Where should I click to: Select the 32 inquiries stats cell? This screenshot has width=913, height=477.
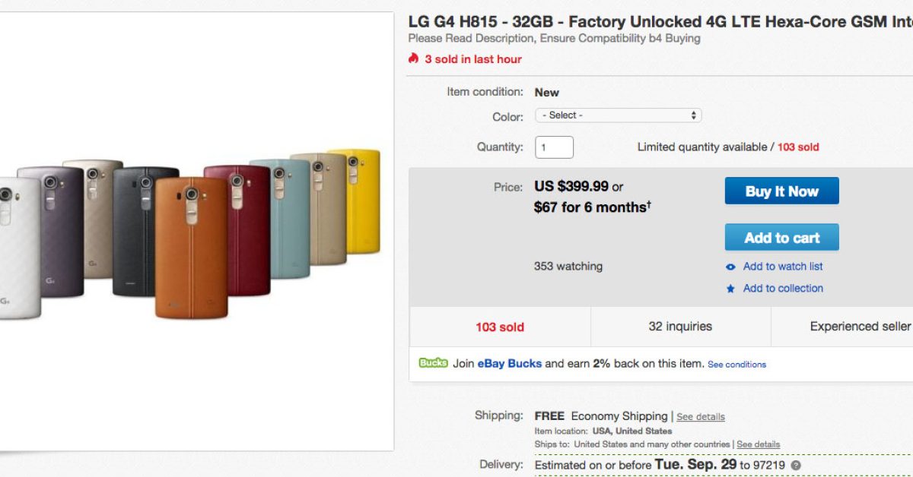tap(680, 327)
